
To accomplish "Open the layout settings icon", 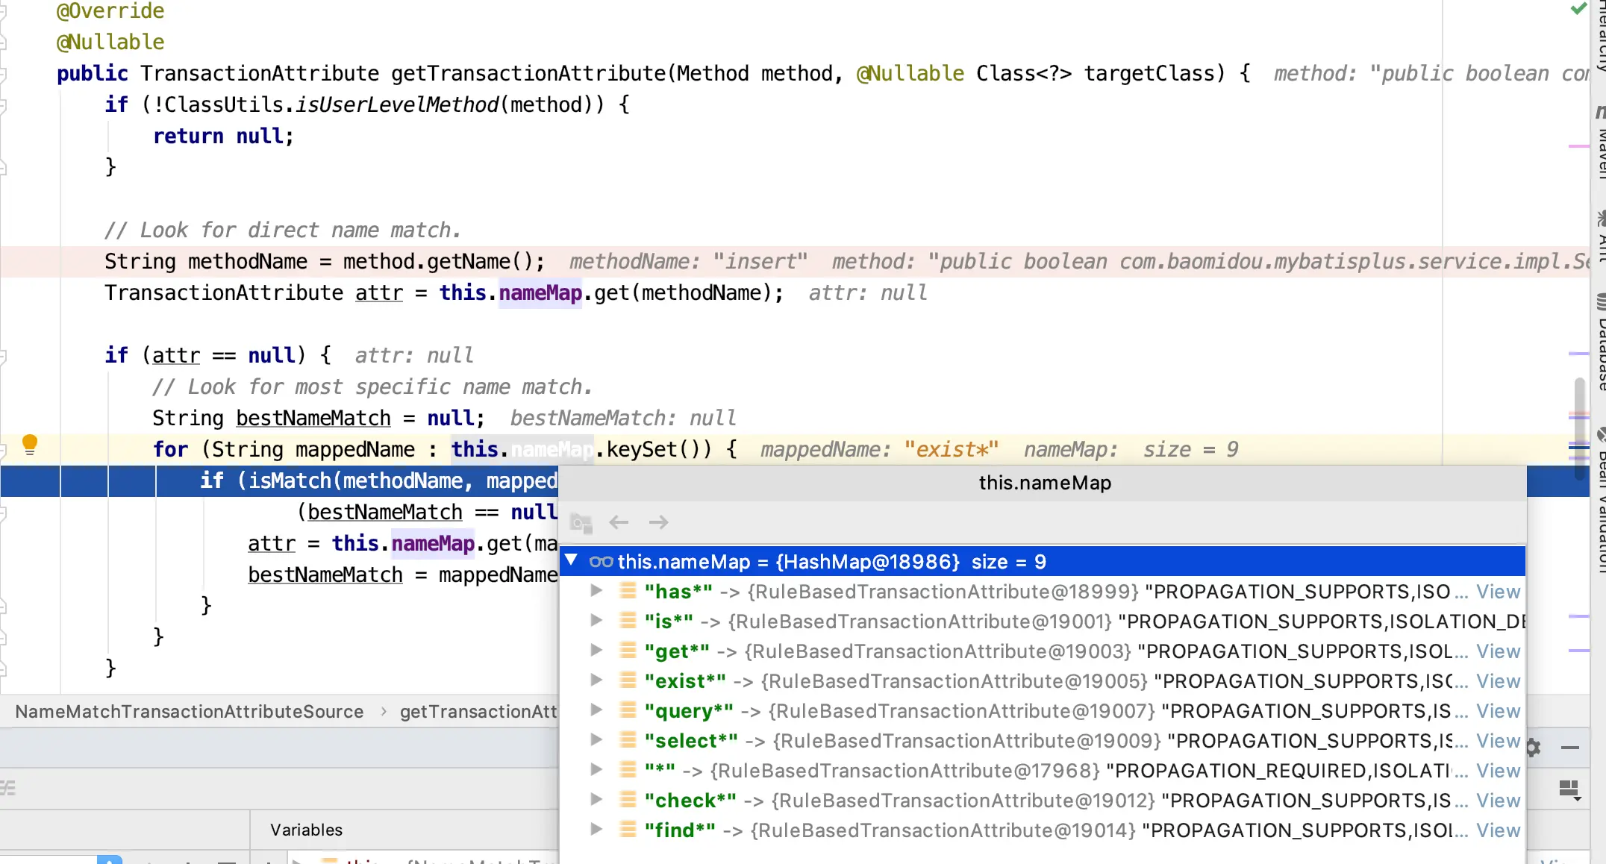I will 1569,789.
